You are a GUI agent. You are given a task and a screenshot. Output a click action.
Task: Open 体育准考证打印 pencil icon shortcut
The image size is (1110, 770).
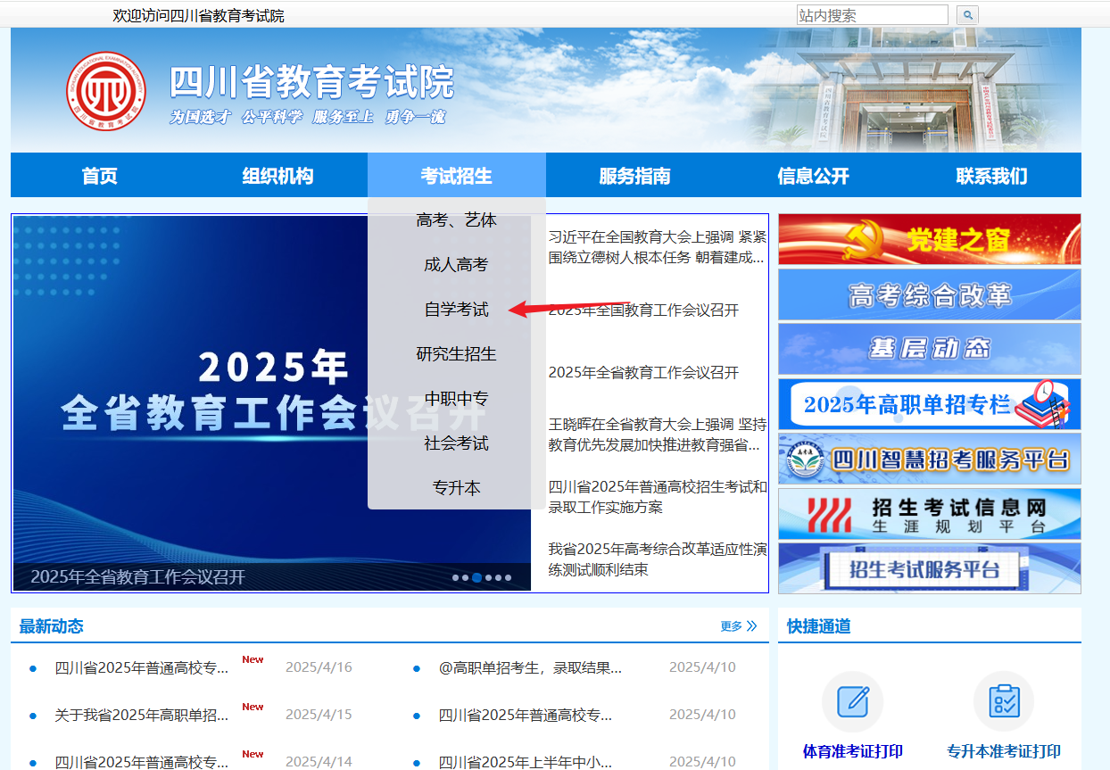852,701
